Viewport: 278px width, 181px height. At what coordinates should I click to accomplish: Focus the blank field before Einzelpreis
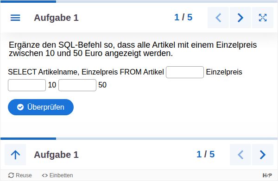click(185, 72)
